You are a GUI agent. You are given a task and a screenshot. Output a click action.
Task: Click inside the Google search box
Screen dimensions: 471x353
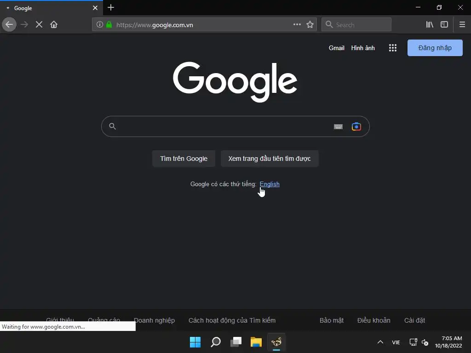tap(235, 126)
